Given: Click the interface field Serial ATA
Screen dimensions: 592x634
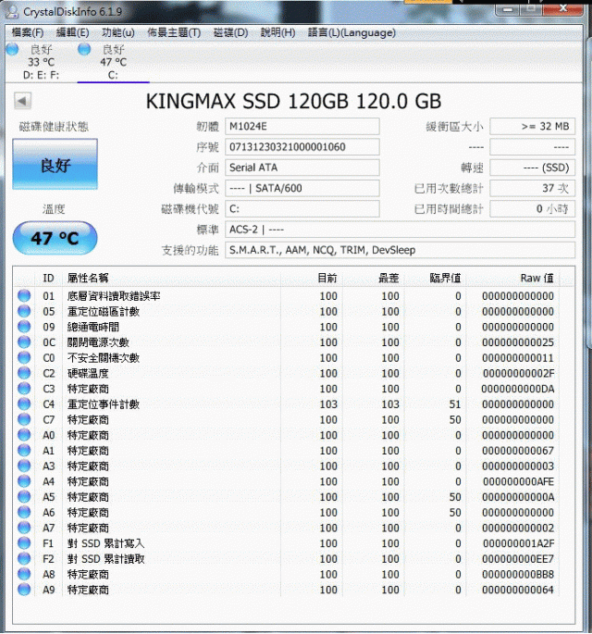Looking at the screenshot, I should click(x=302, y=168).
